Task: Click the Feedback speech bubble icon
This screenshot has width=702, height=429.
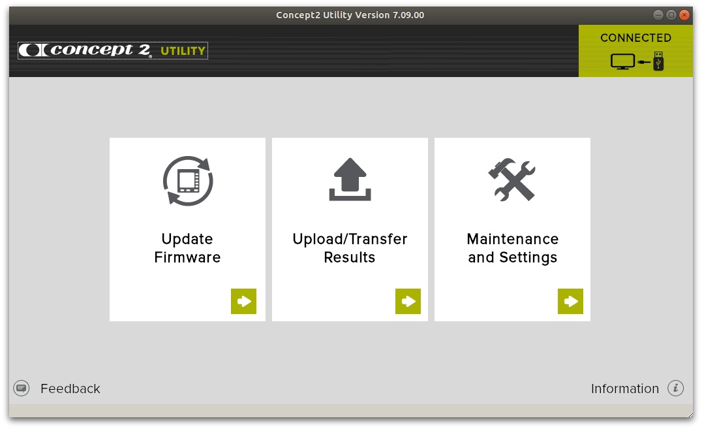Action: coord(22,389)
